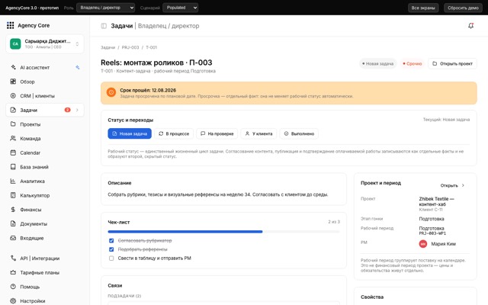Click the 2 из 3 checklist counter
Image resolution: width=488 pixels, height=305 pixels.
coord(334,222)
